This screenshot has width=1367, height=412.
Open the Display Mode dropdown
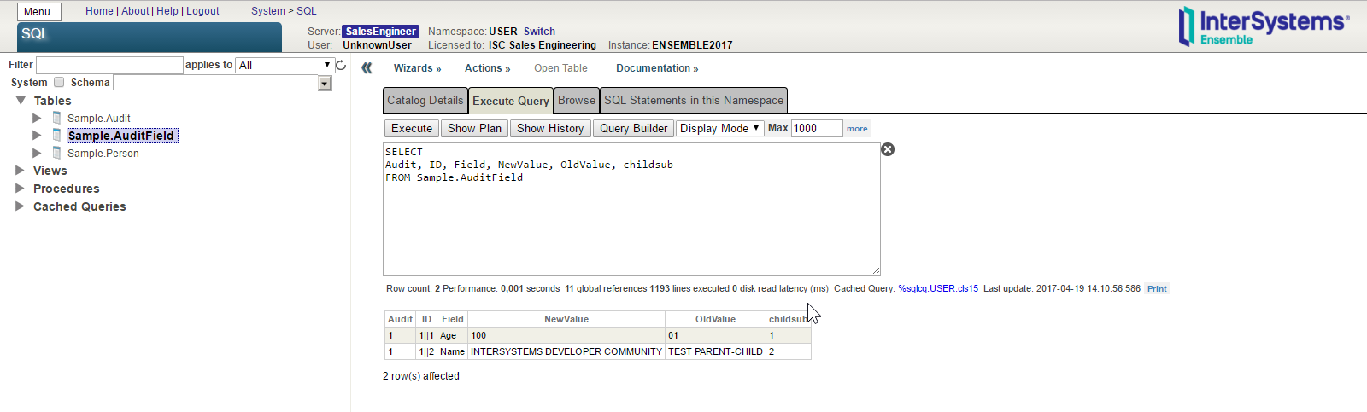pyautogui.click(x=719, y=128)
